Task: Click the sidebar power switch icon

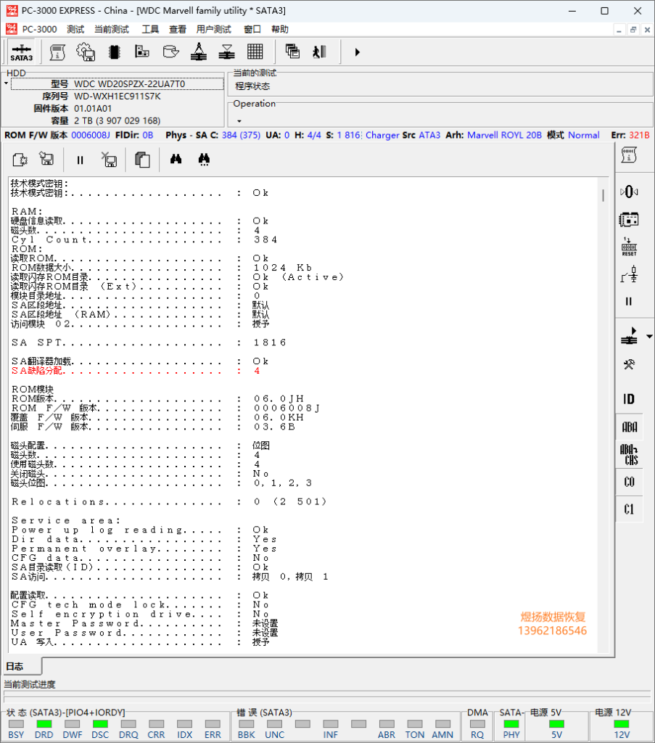Action: click(629, 274)
